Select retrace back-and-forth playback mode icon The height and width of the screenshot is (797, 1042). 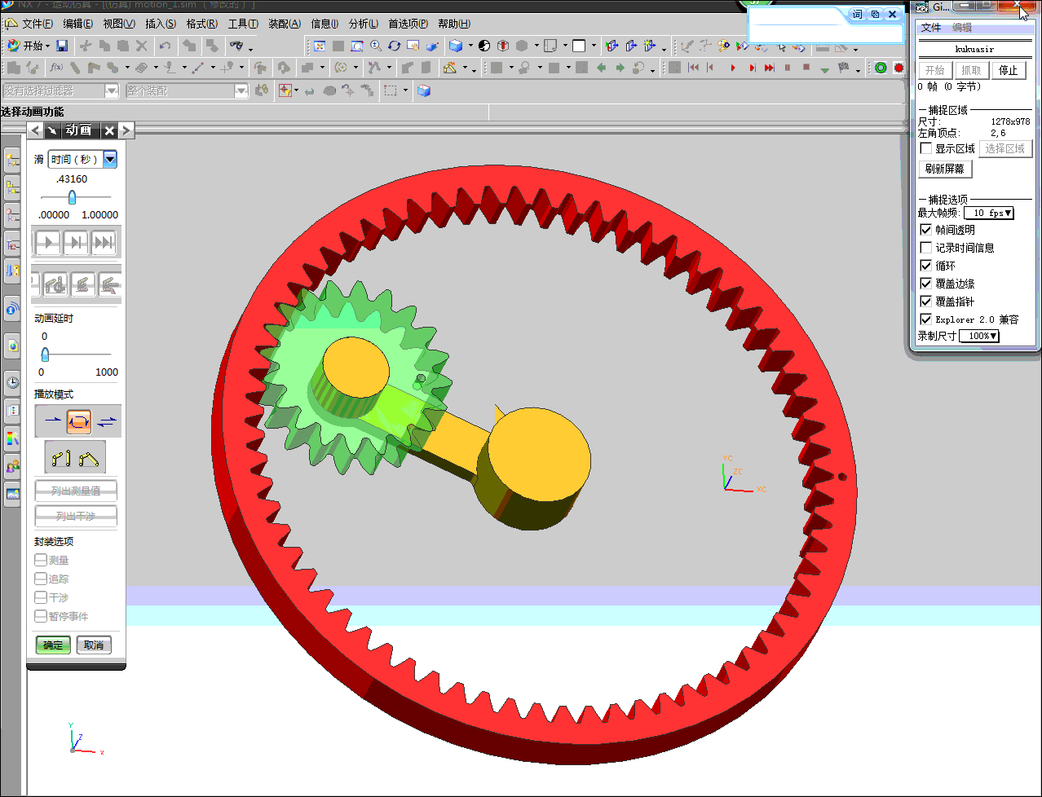(107, 421)
